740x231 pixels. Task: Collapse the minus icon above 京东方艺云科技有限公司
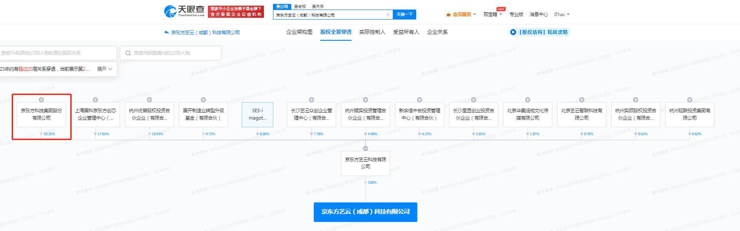click(x=365, y=148)
